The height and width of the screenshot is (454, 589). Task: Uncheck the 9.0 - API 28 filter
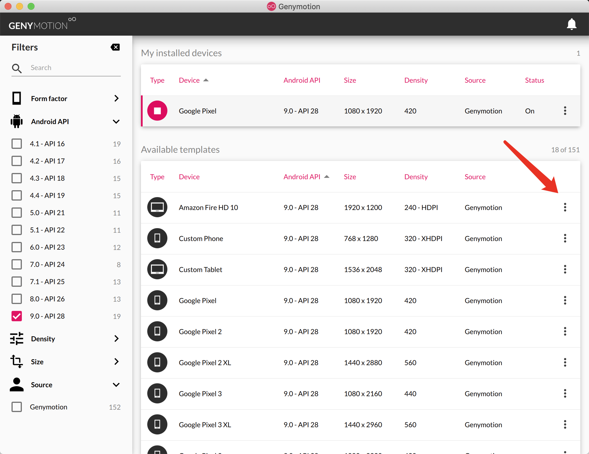17,316
